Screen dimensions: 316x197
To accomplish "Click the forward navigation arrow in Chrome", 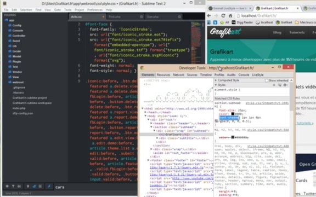I will tap(216, 16).
